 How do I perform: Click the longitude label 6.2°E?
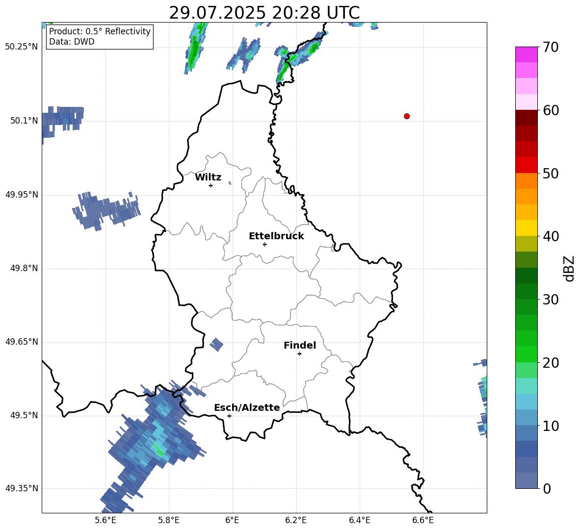pos(296,520)
